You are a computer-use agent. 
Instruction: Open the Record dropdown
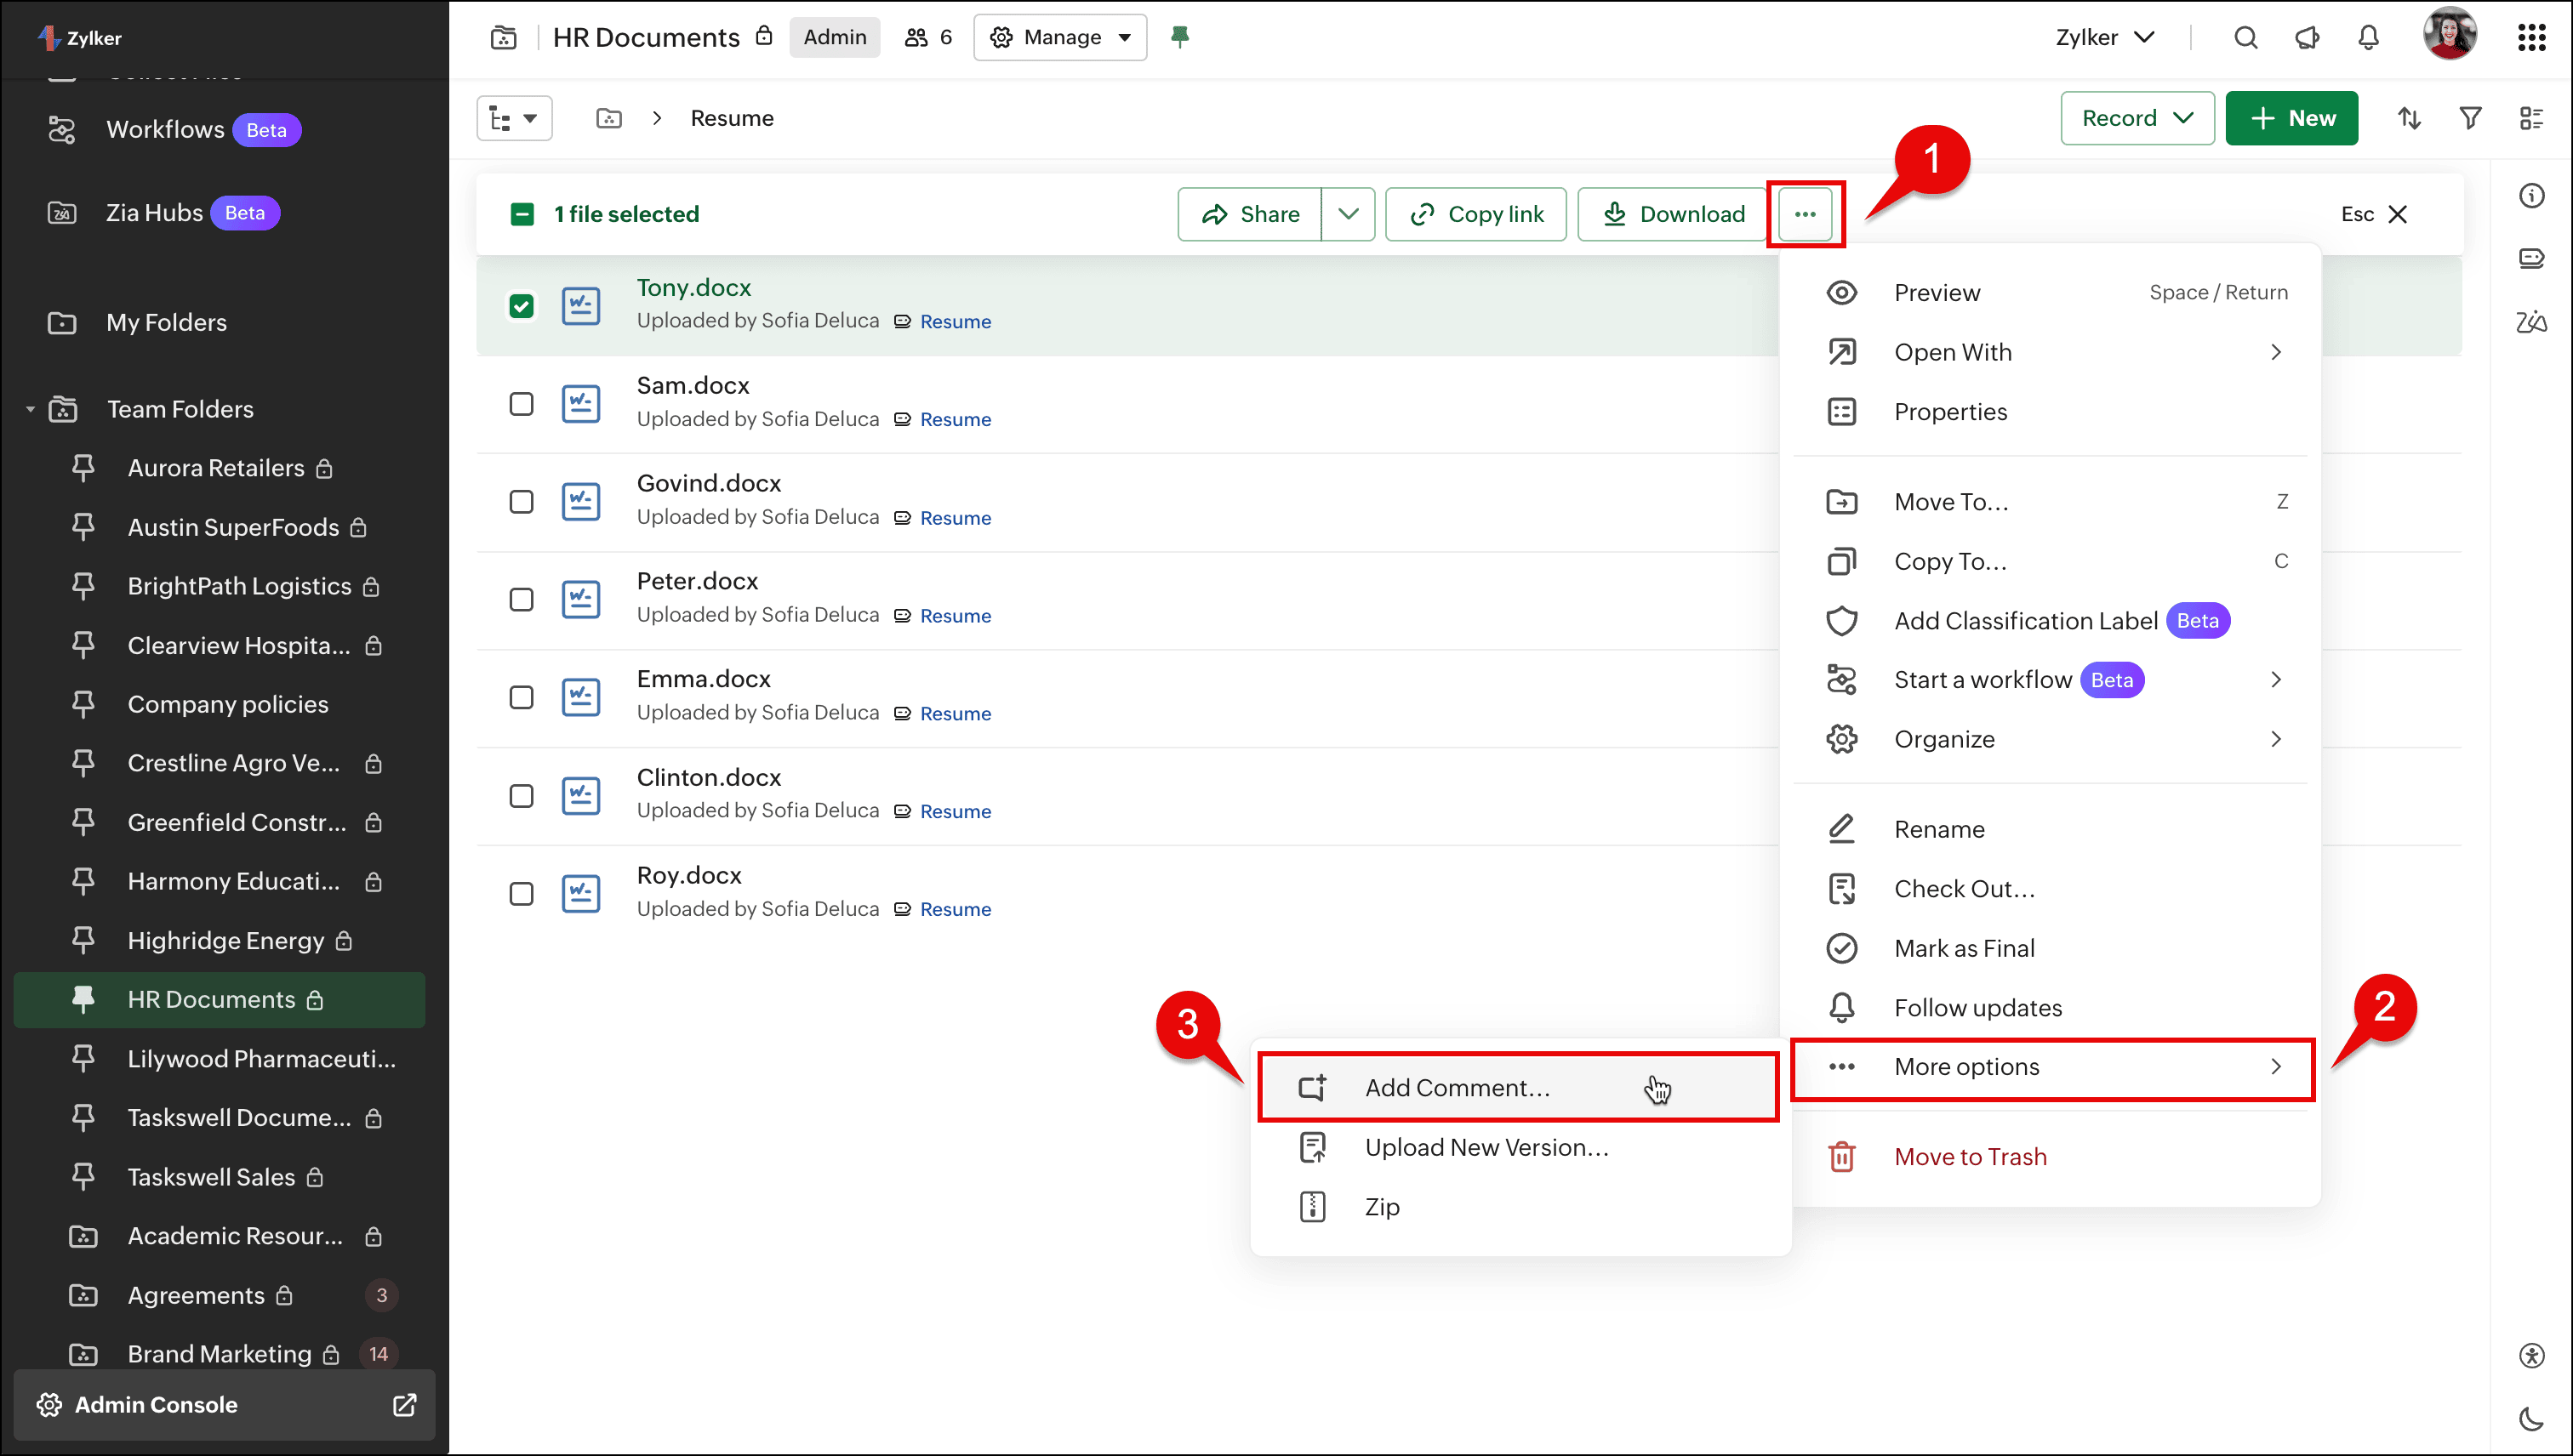pyautogui.click(x=2137, y=118)
